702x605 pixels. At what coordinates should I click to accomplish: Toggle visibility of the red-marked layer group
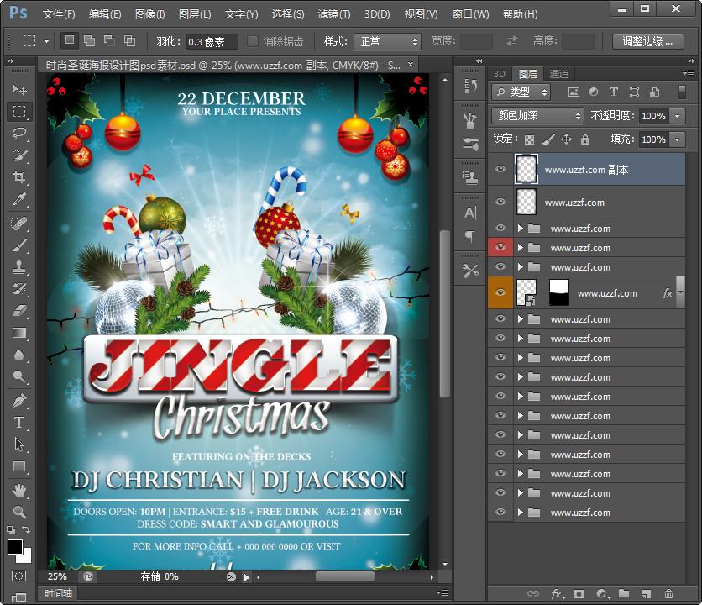tap(501, 248)
